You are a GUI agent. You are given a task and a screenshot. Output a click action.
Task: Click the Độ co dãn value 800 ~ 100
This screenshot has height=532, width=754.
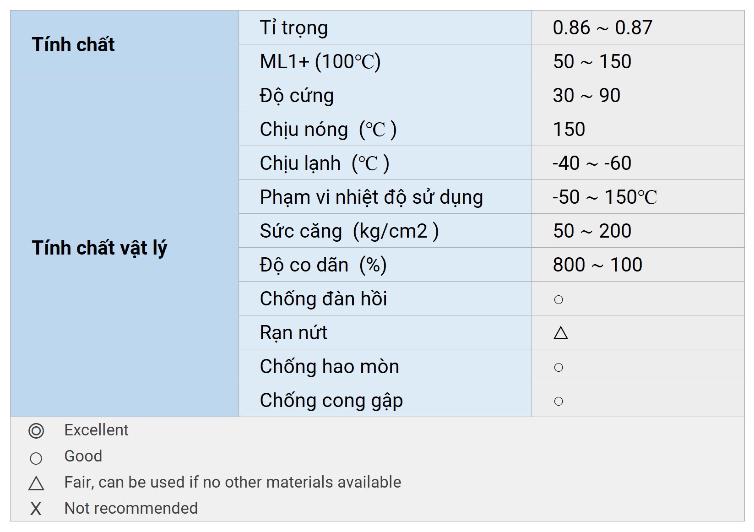coord(597,265)
